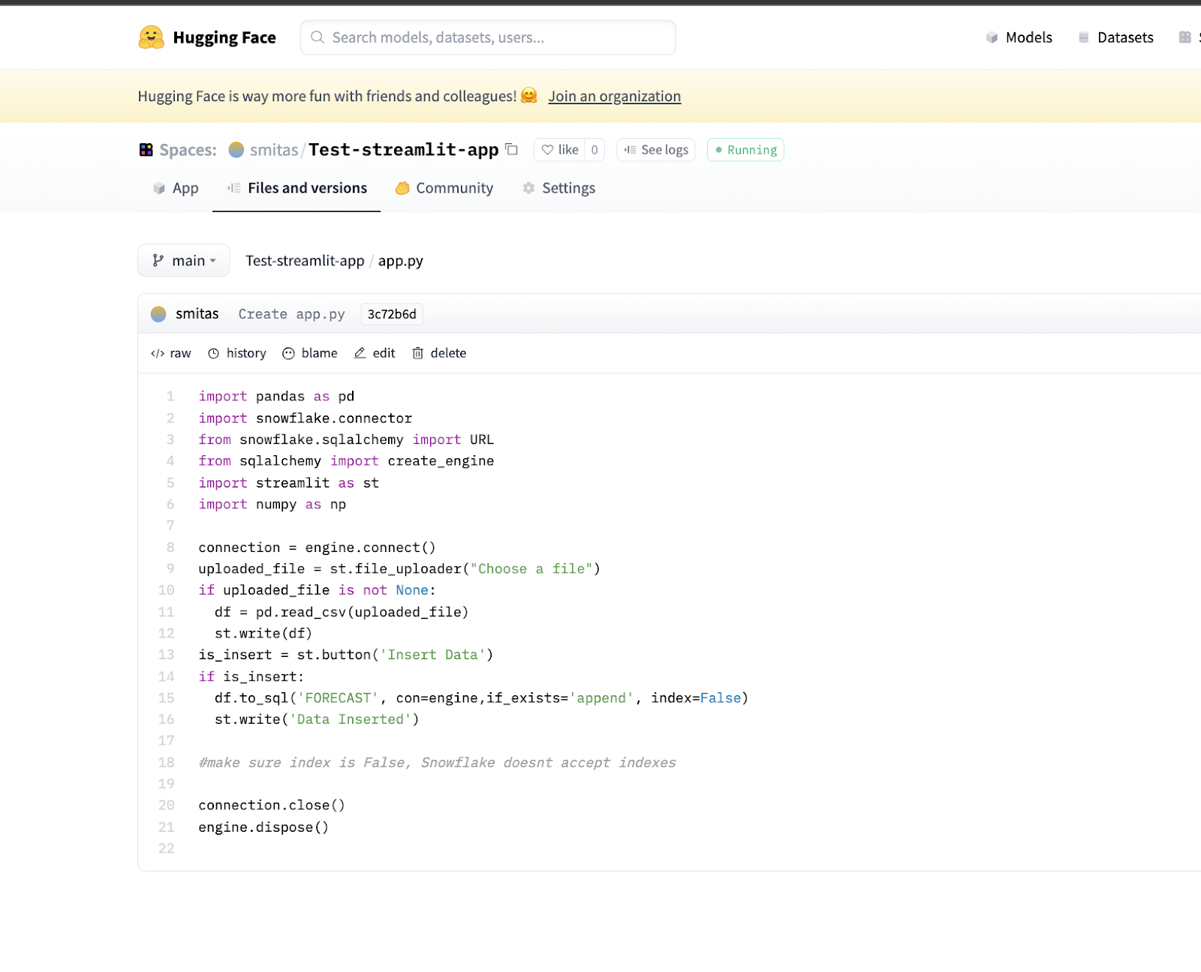The height and width of the screenshot is (972, 1201).
Task: Open the blame view
Action: click(x=310, y=353)
